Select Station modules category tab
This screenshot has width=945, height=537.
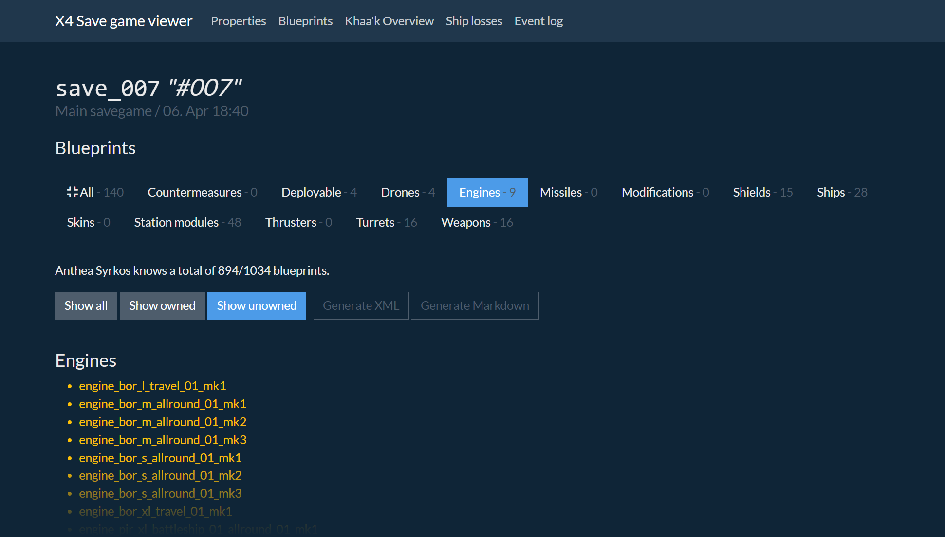coord(187,222)
